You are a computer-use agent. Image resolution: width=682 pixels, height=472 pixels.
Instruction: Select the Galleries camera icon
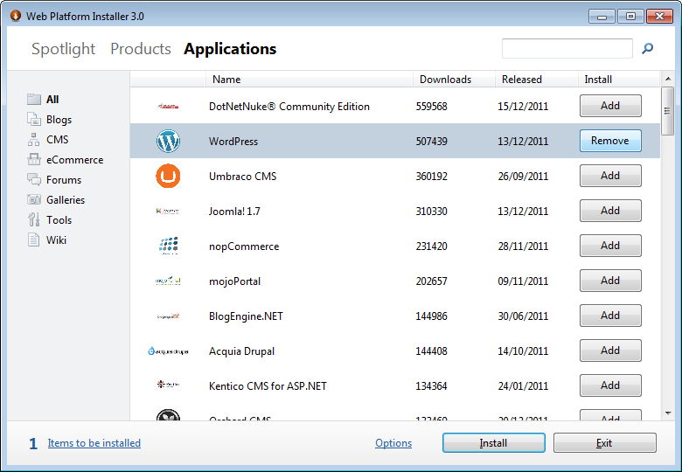(34, 200)
